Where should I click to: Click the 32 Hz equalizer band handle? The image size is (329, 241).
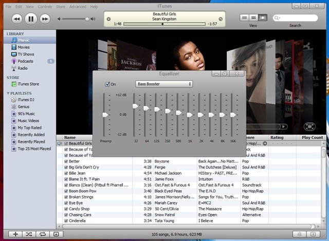click(x=135, y=106)
